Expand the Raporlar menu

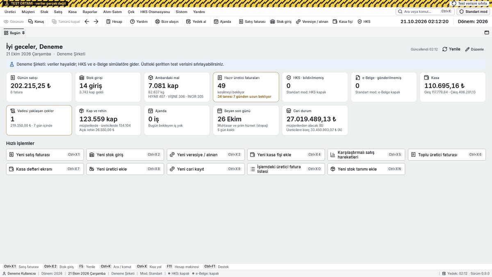click(x=90, y=12)
